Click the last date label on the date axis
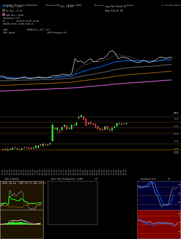This screenshot has height=239, width=181. pyautogui.click(x=126, y=172)
